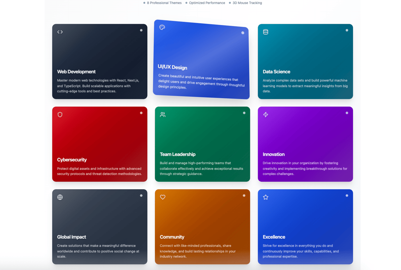Click the '8 Professional Themes' label

[x=164, y=3]
